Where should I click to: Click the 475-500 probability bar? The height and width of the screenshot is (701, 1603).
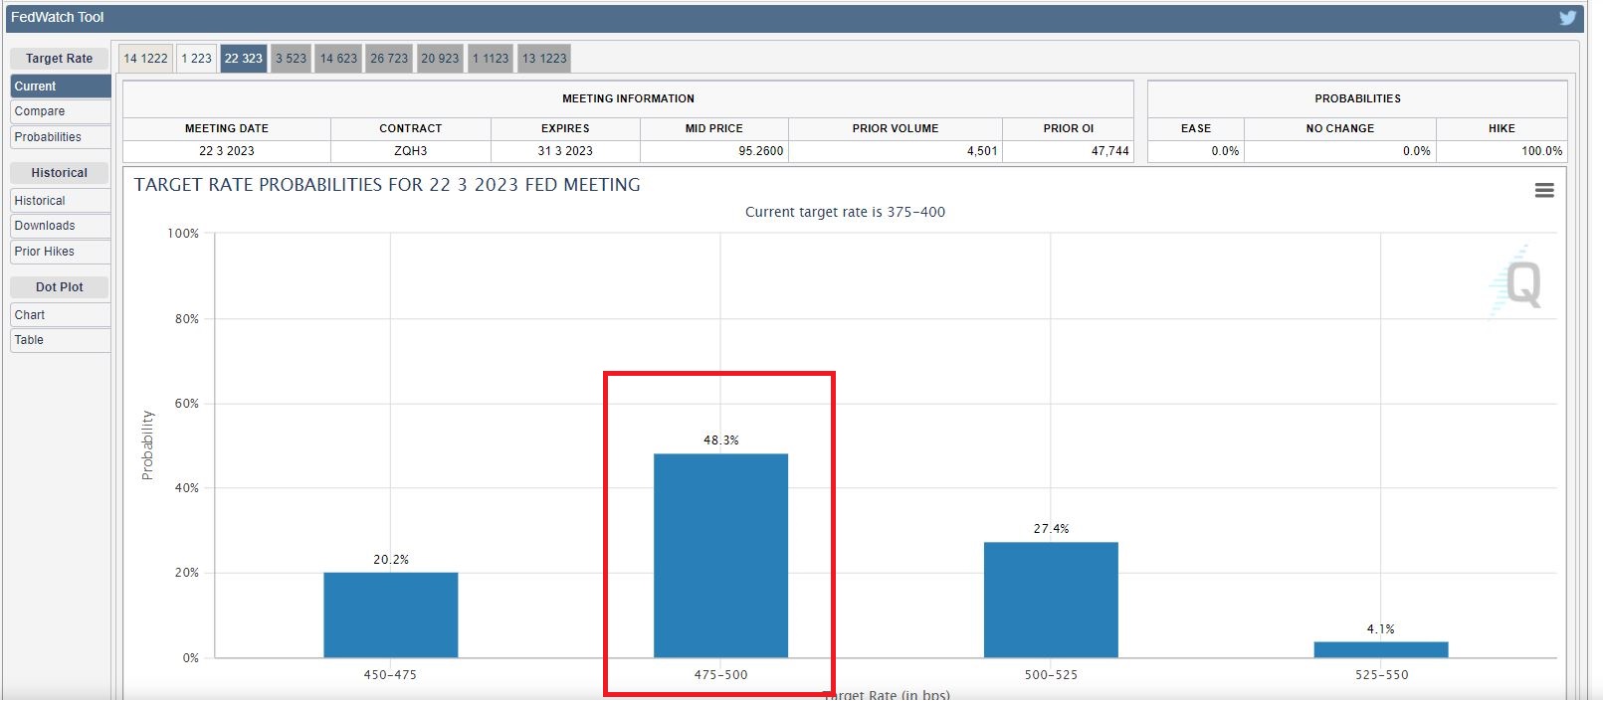[x=720, y=556]
